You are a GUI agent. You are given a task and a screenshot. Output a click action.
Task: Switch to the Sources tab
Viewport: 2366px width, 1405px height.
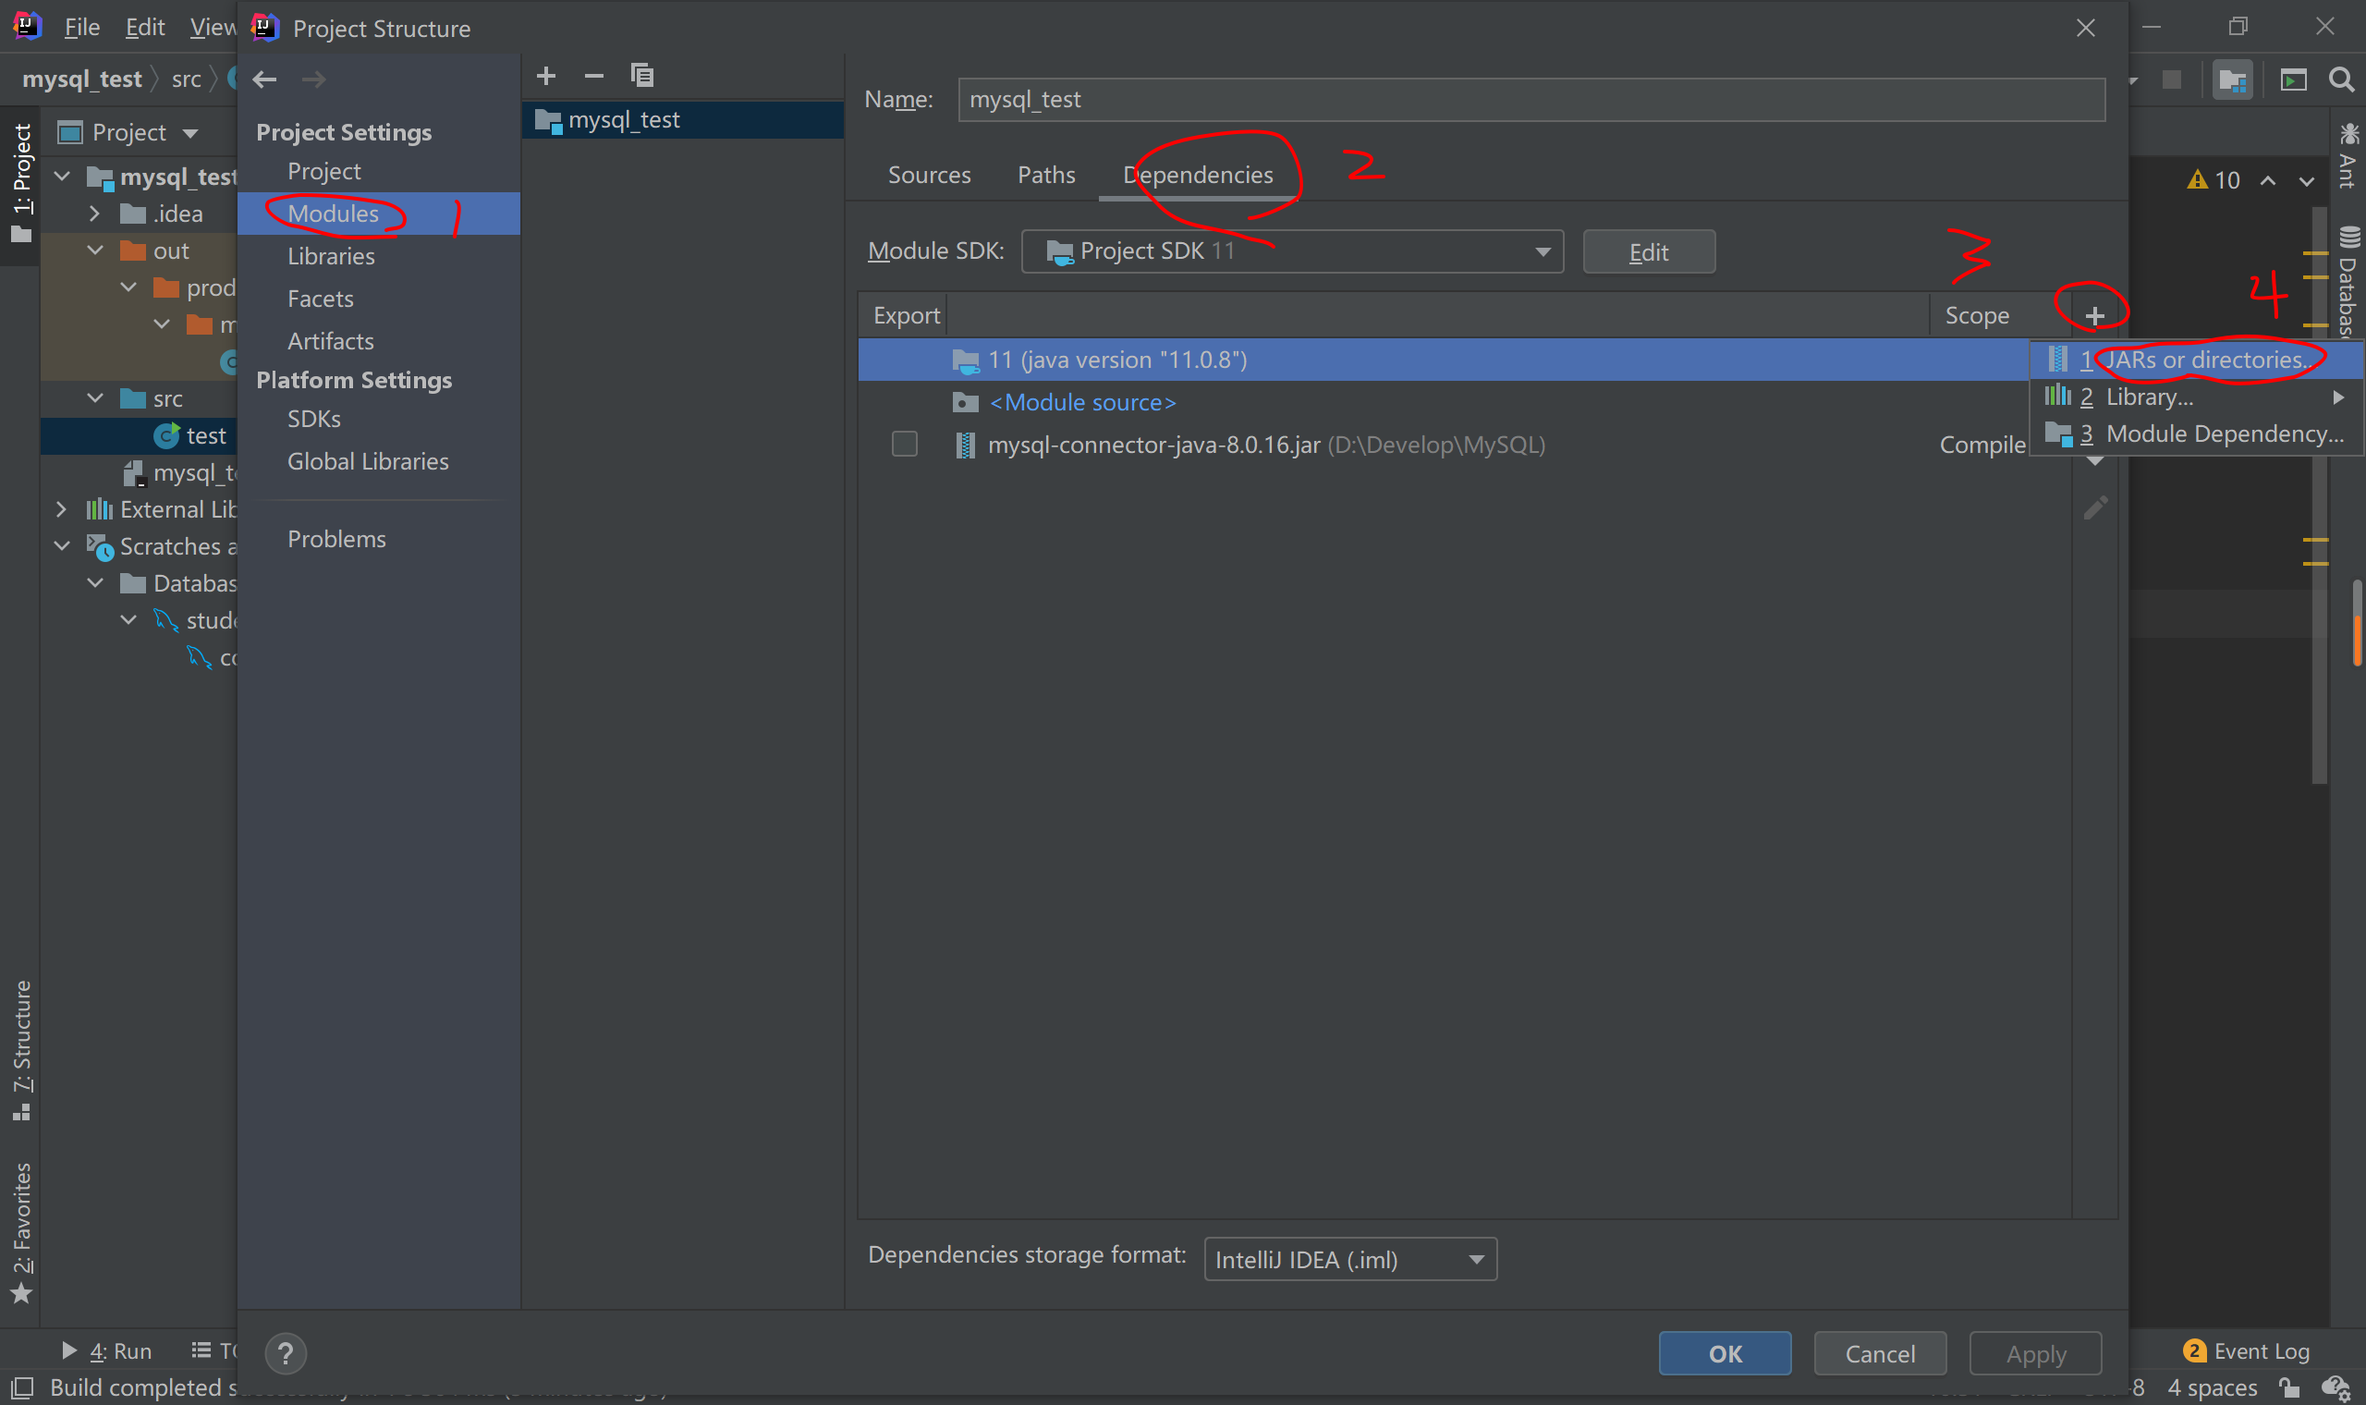tap(929, 175)
